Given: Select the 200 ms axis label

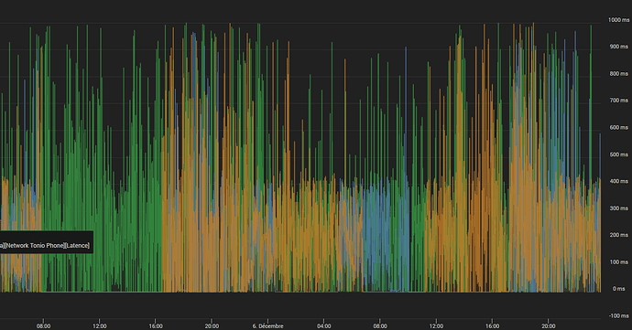Looking at the screenshot, I should tap(619, 235).
